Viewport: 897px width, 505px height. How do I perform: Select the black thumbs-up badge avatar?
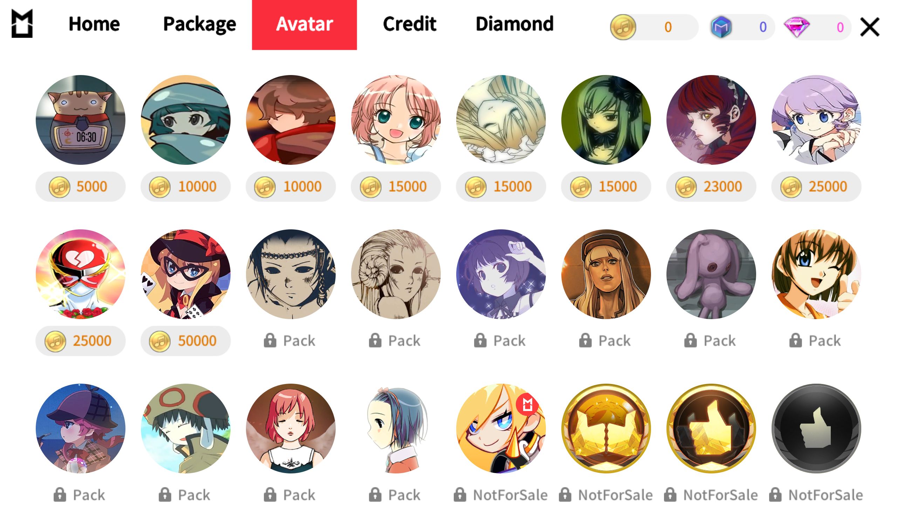tap(816, 429)
